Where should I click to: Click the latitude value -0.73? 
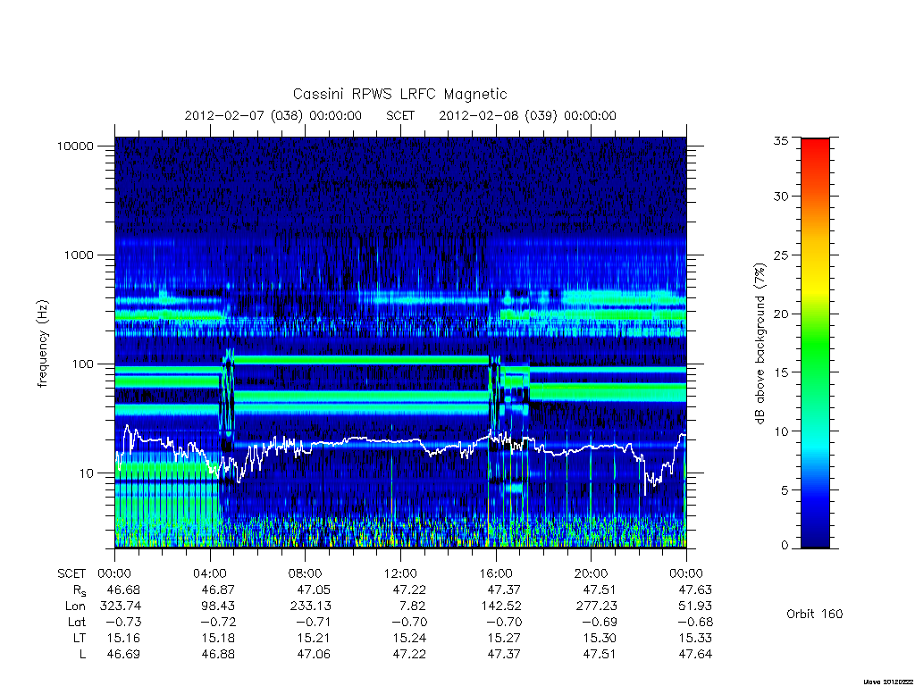[122, 623]
